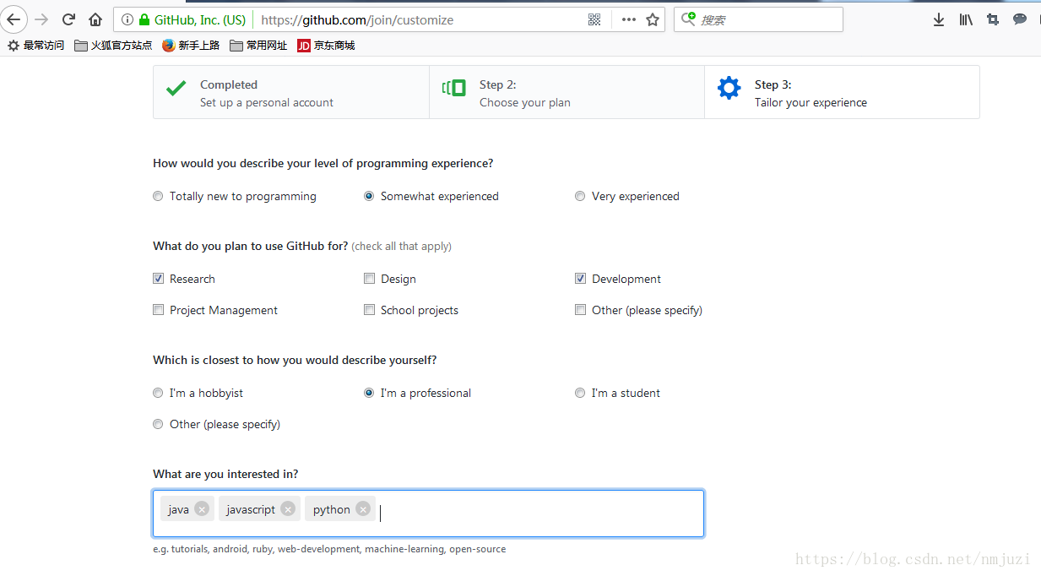
Task: Open the 最常访问 bookmark
Action: 35,46
